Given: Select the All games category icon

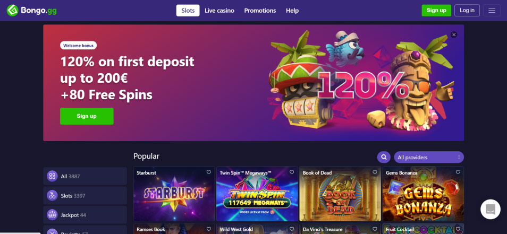Looking at the screenshot, I should [x=52, y=176].
